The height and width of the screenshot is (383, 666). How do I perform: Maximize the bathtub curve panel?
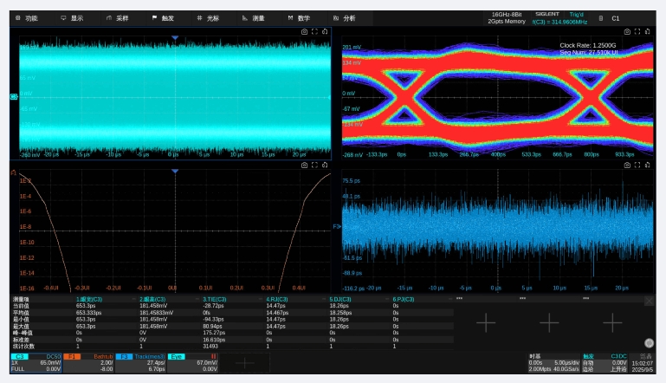[314, 165]
